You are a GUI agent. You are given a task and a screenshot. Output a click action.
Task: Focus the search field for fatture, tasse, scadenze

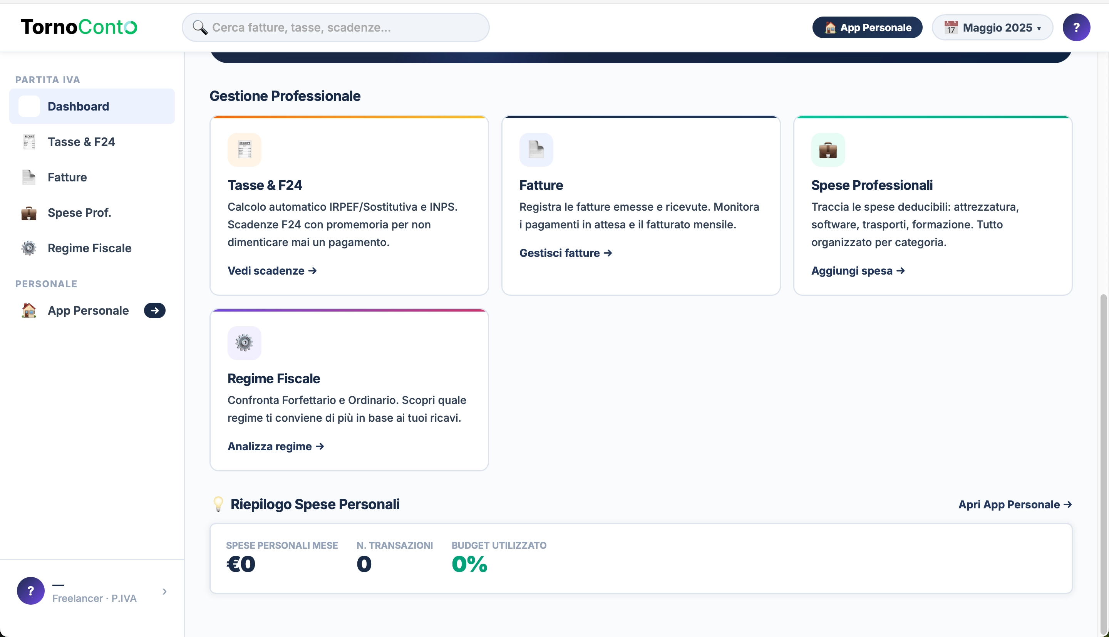[335, 27]
